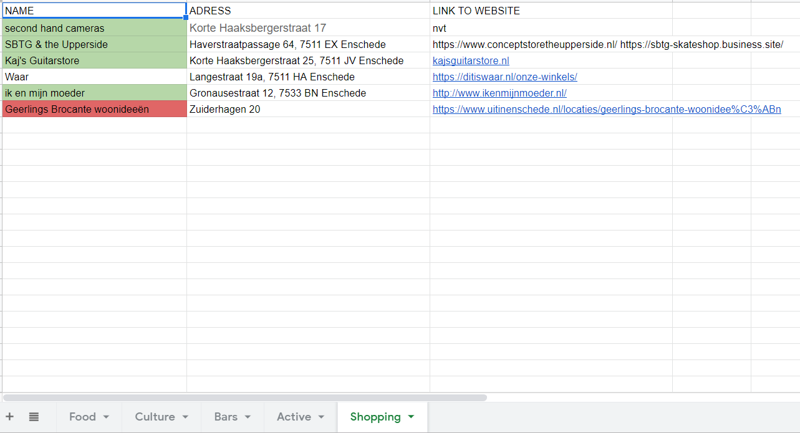Screen dimensions: 800x433
Task: Open the Shopping tab dropdown arrow
Action: tap(410, 417)
